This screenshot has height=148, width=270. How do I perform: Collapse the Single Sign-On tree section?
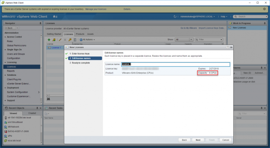click(5, 50)
